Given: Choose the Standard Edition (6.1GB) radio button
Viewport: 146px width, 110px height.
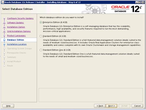Looking at the screenshot, I should coord(41,36).
